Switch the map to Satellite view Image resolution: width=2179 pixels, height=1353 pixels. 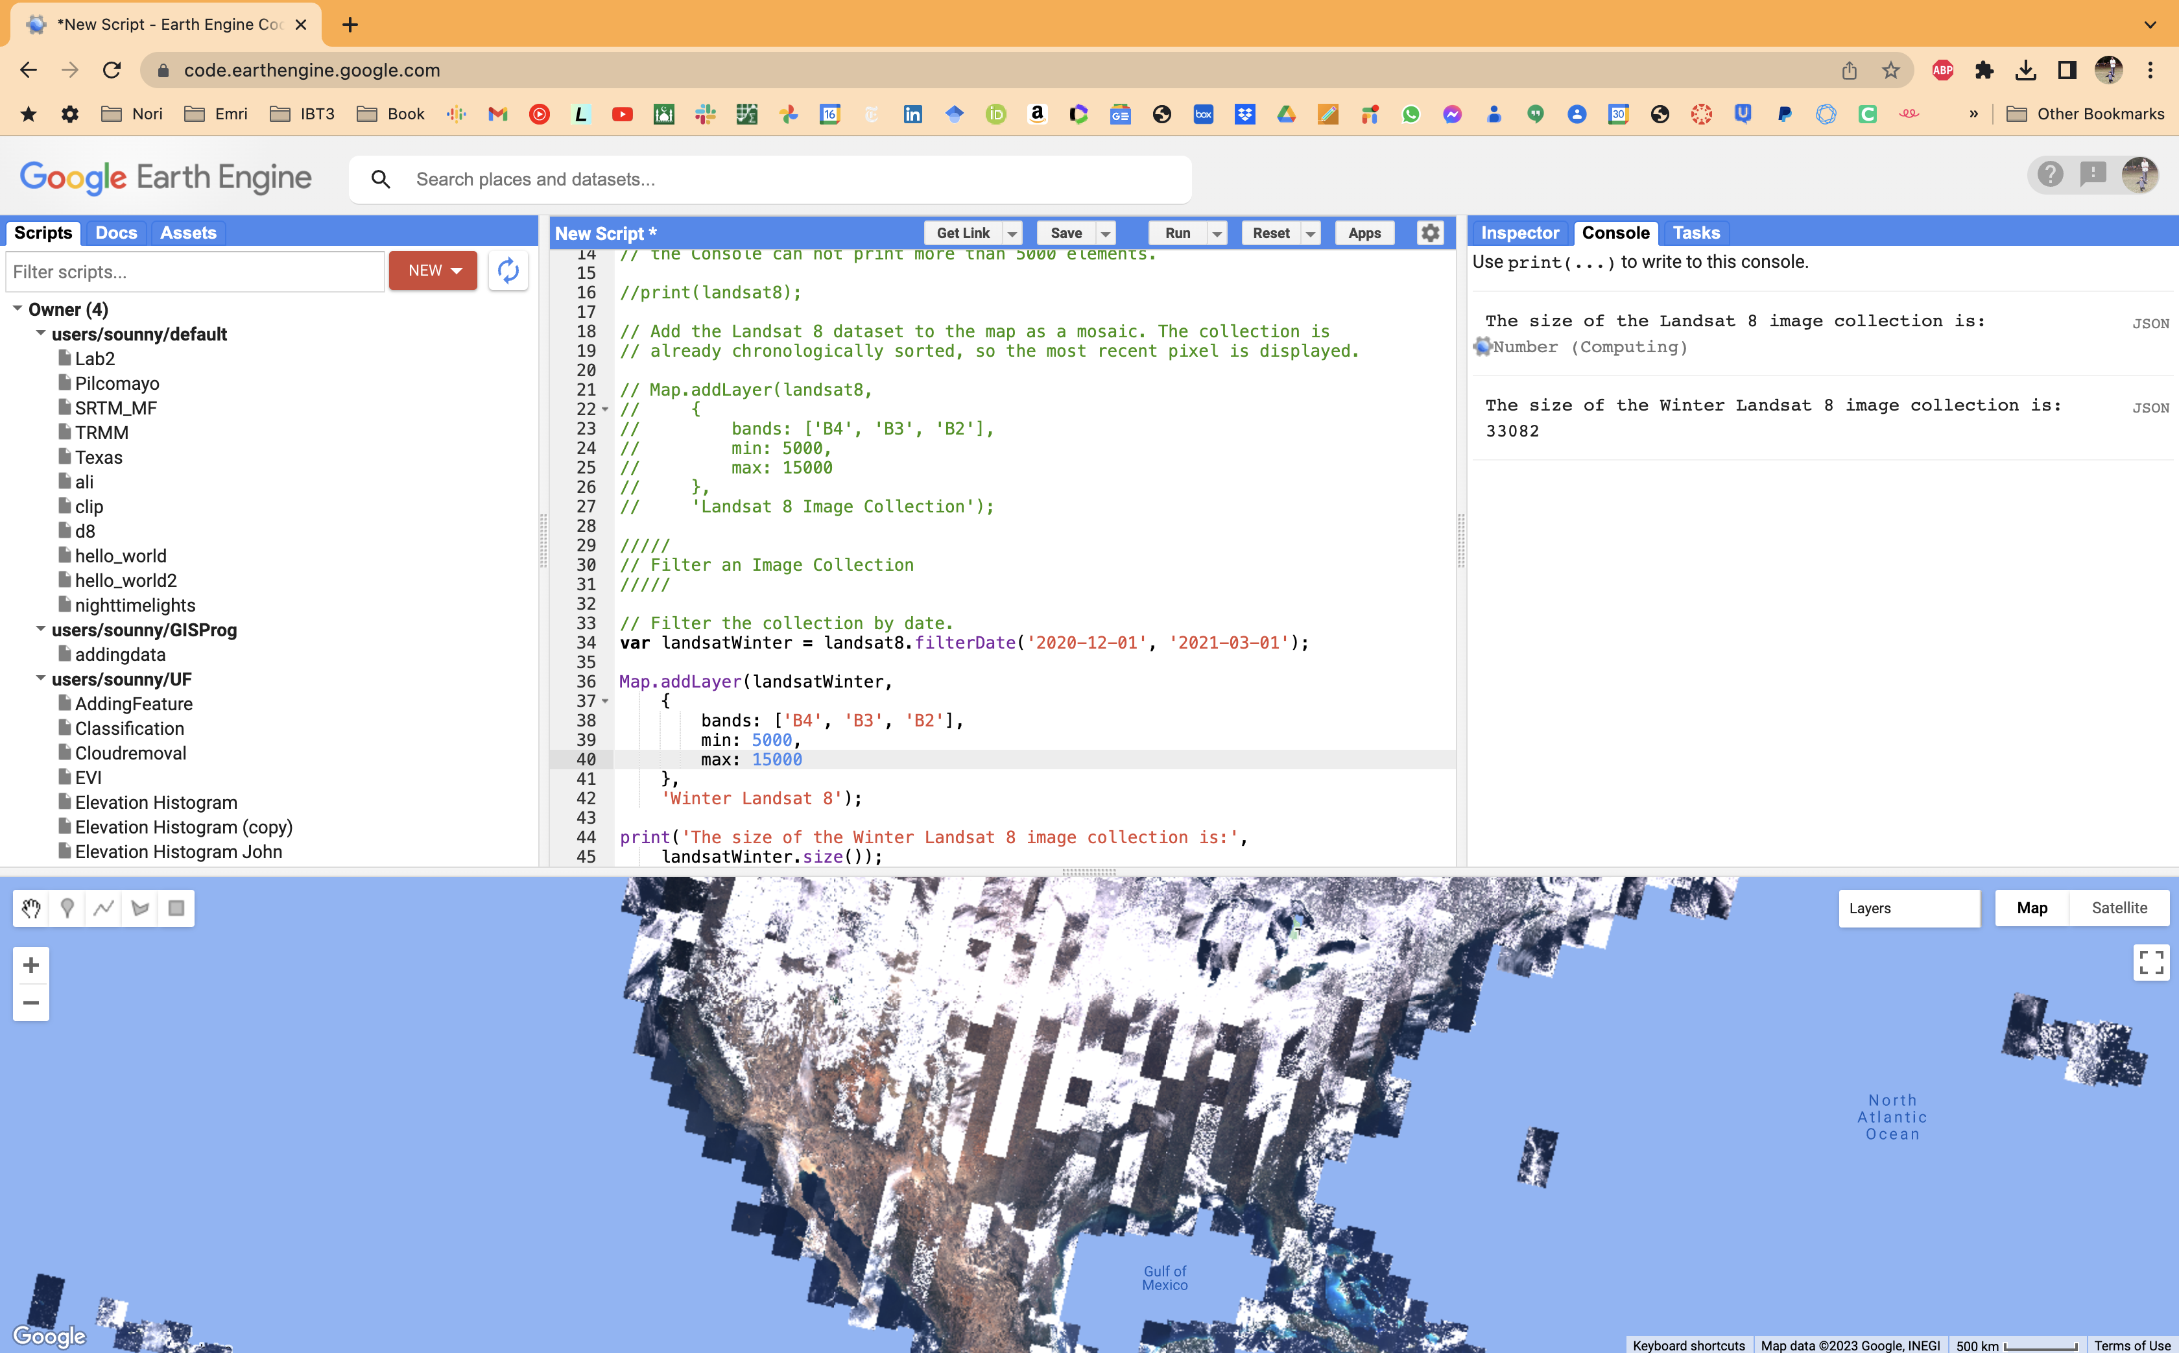coord(2119,908)
